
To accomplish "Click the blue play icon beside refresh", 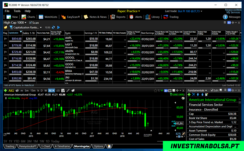I will point(59,27).
